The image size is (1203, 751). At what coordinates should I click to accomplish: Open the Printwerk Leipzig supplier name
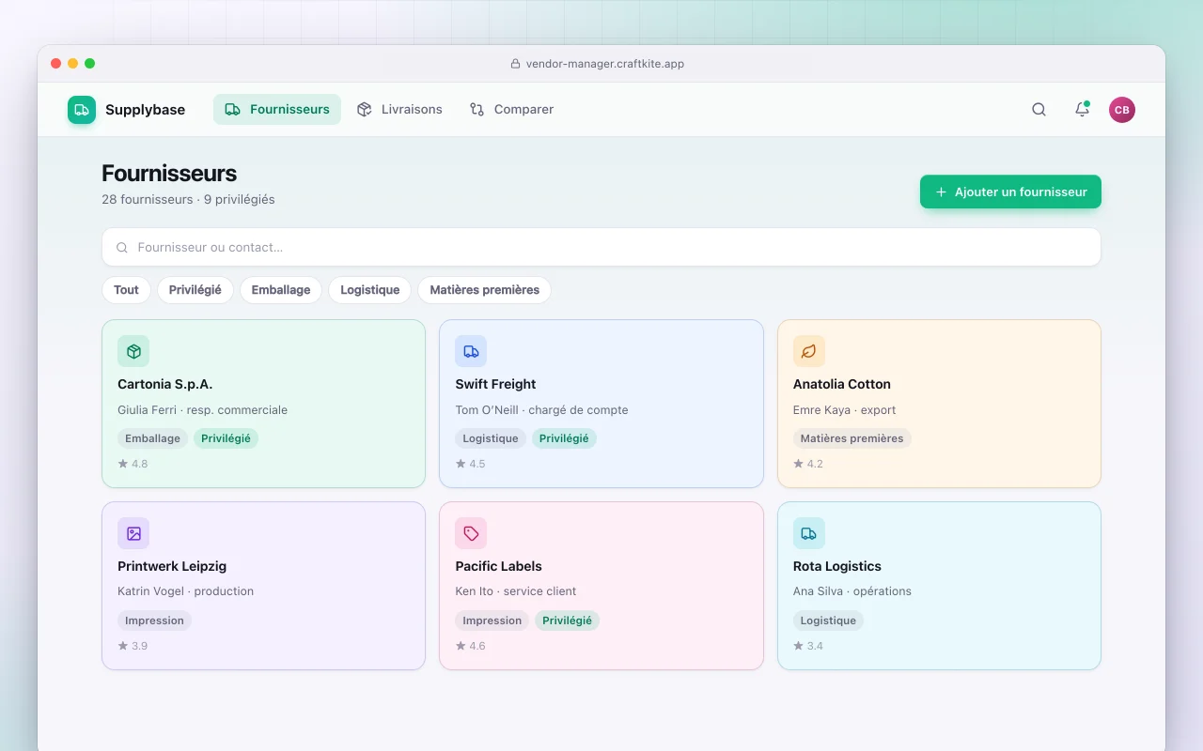(172, 566)
